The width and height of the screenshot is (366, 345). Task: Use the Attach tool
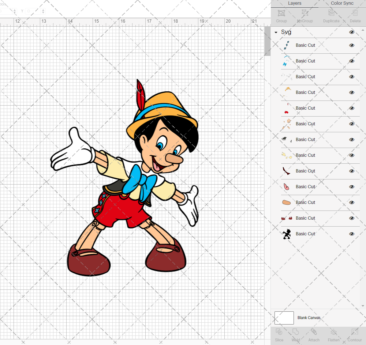pyautogui.click(x=314, y=335)
